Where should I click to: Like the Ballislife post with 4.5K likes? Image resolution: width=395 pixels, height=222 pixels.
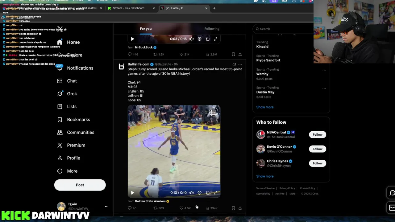point(185,208)
